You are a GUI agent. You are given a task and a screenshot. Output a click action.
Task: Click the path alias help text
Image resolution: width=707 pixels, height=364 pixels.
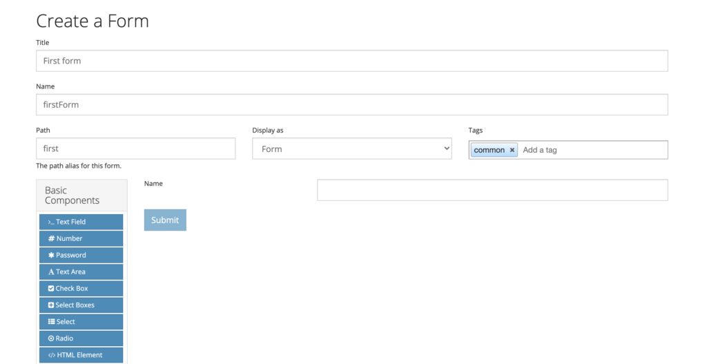(79, 166)
